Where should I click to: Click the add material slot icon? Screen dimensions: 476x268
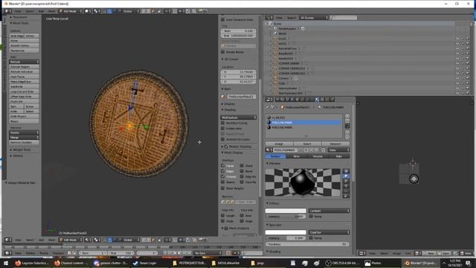[x=347, y=116]
